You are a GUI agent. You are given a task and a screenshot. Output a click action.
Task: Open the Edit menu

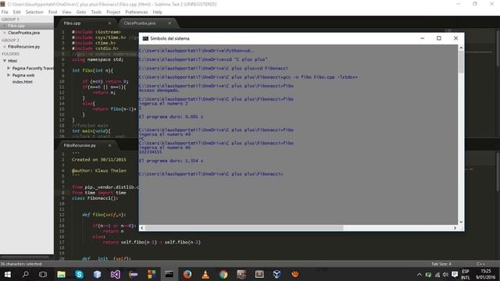[x=16, y=12]
